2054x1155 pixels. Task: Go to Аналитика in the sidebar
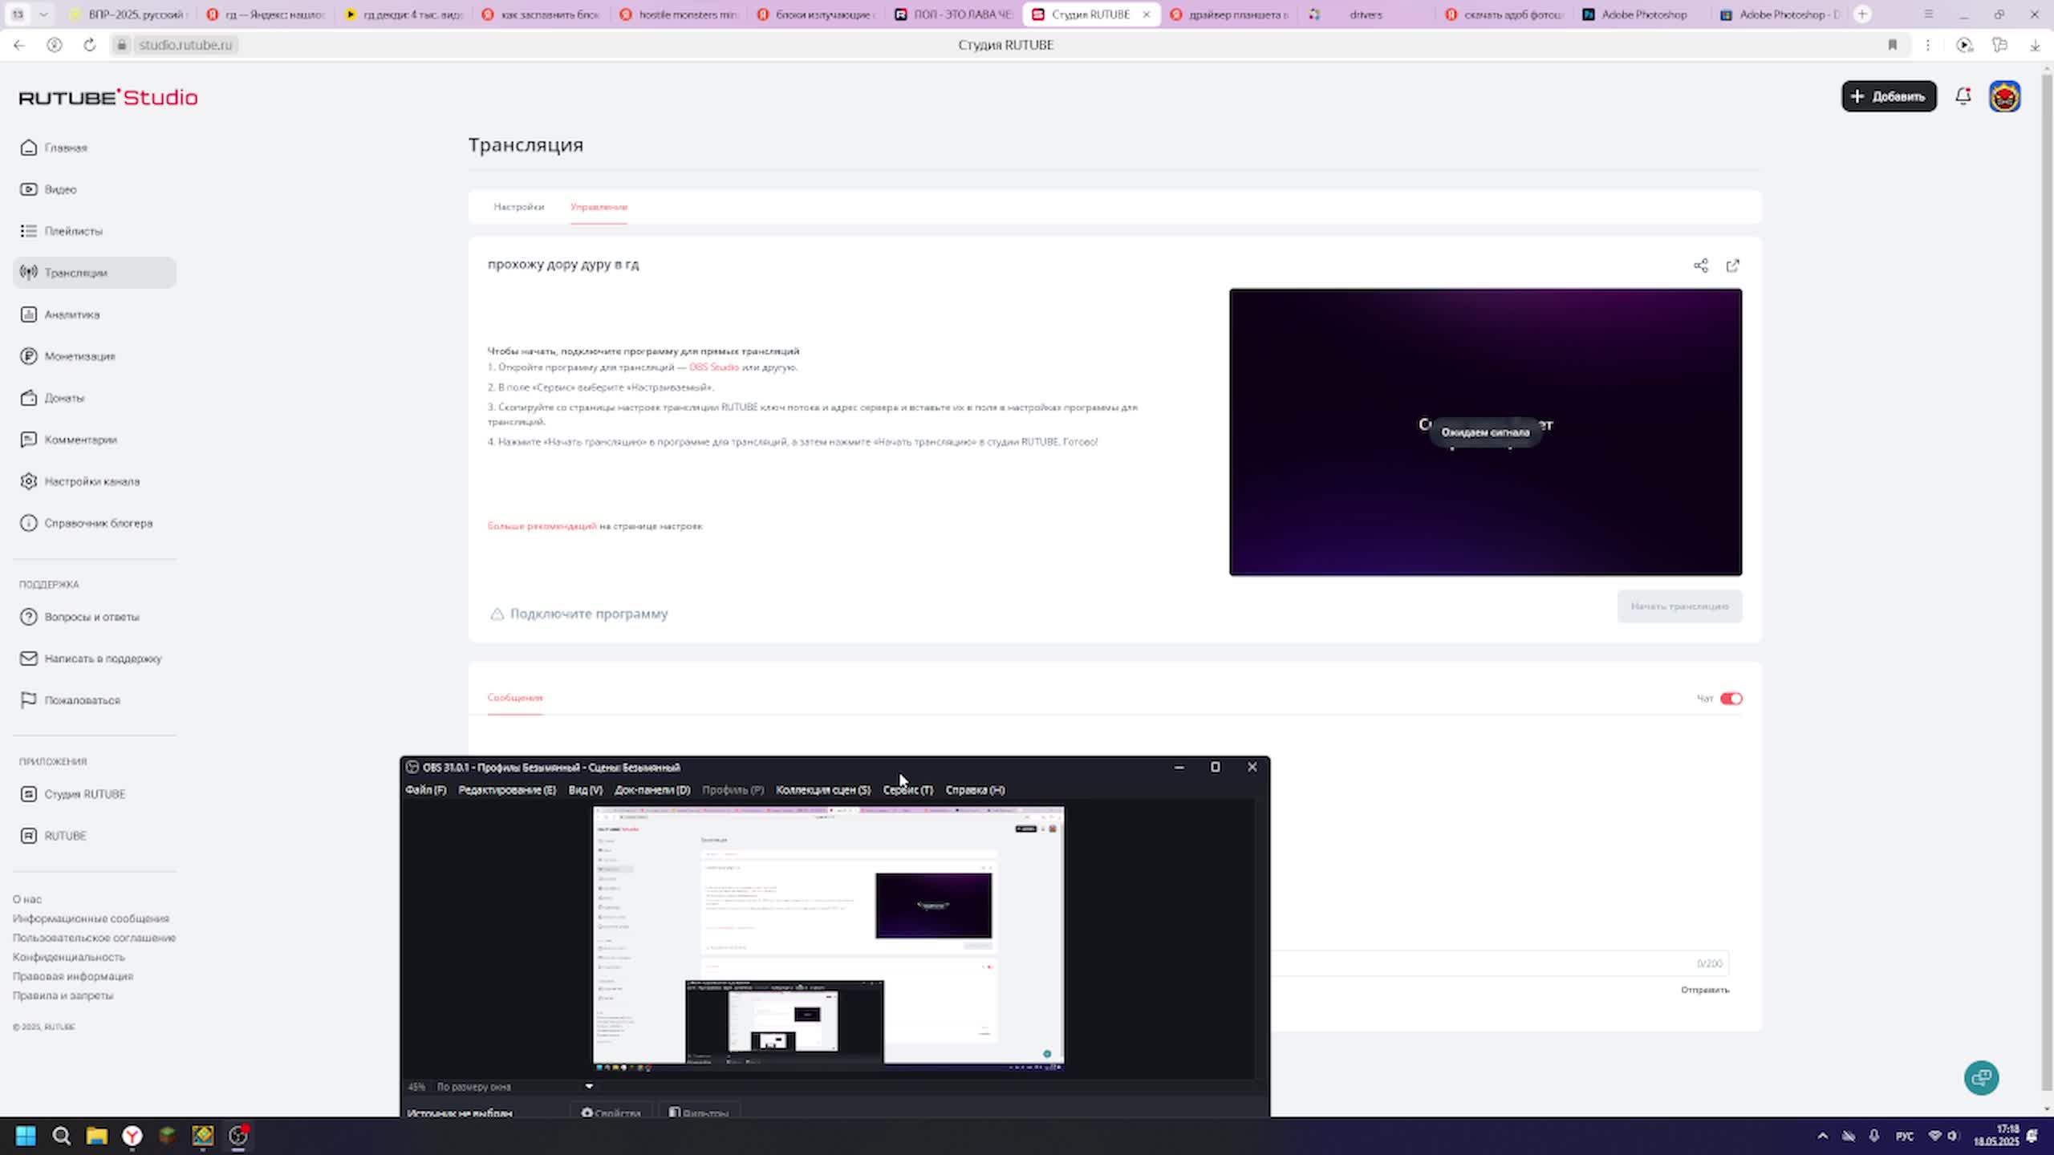click(72, 314)
